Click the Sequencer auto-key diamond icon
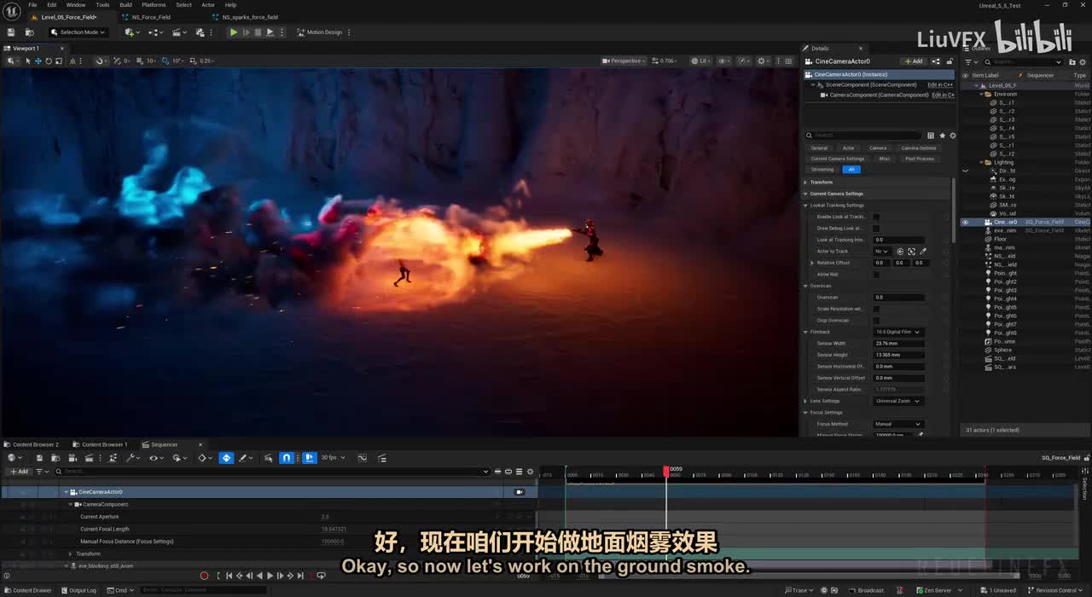 pyautogui.click(x=226, y=458)
